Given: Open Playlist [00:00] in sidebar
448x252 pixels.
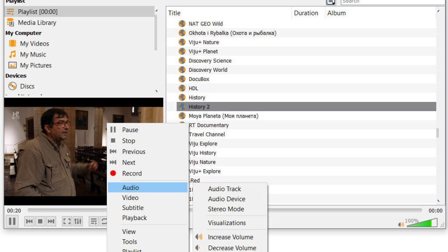Looking at the screenshot, I should tap(80, 12).
